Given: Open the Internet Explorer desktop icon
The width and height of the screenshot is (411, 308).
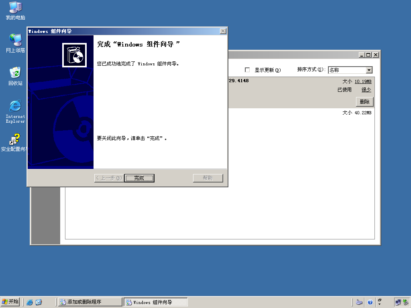Looking at the screenshot, I should click(16, 111).
